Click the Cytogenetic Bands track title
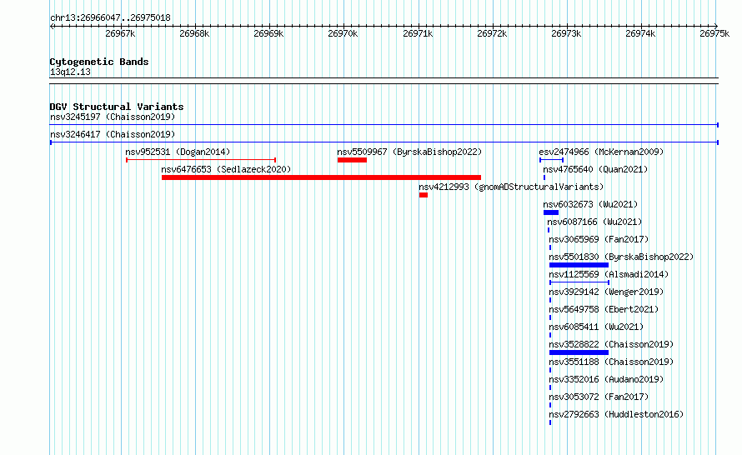This screenshot has height=455, width=742. click(x=99, y=62)
